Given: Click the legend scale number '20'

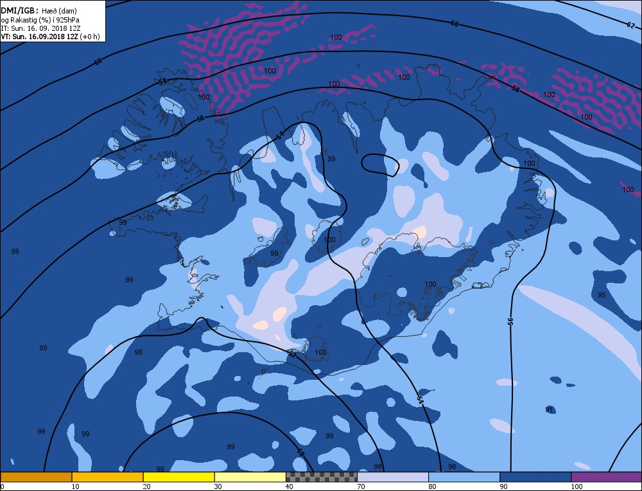Looking at the screenshot, I should pos(146,487).
